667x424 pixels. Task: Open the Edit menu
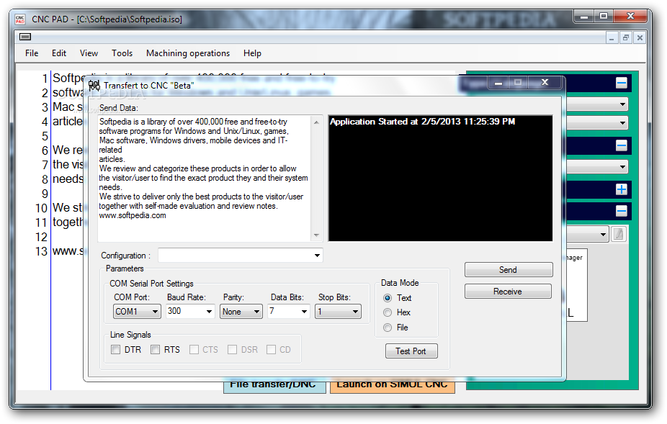point(58,53)
